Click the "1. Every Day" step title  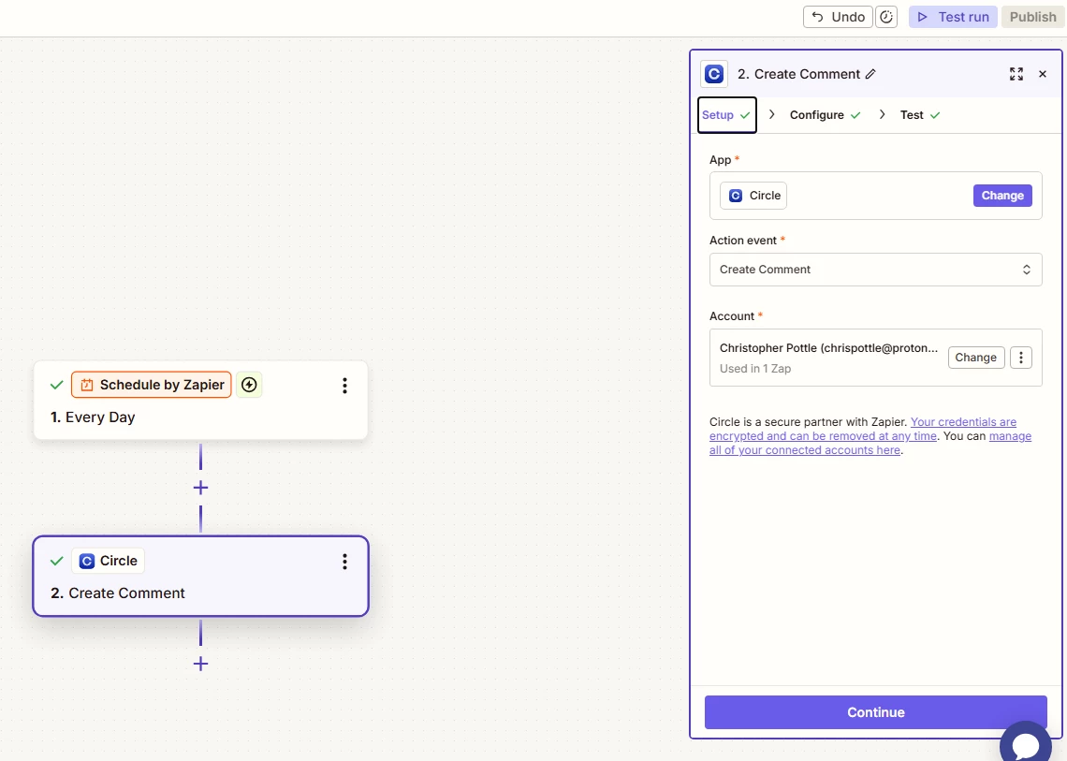tap(93, 417)
